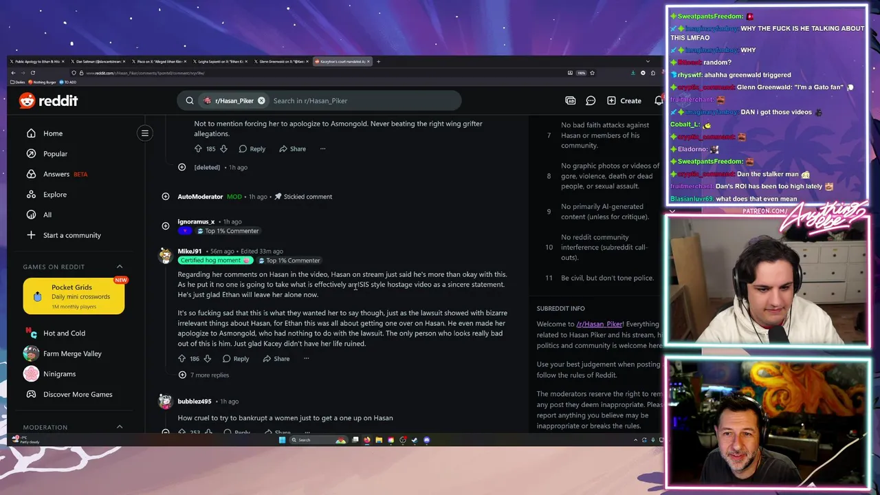Open the Nothing Burger bookmark
Viewport: 880px width, 495px height.
(42, 82)
